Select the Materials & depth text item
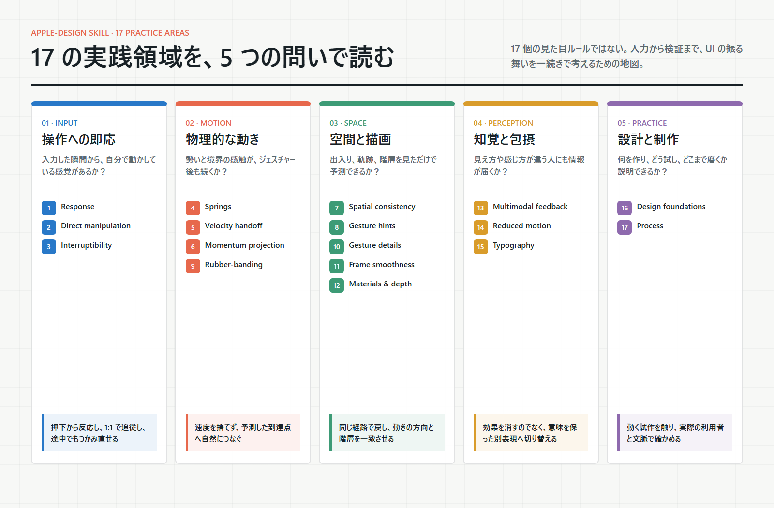This screenshot has width=774, height=508. pos(380,284)
